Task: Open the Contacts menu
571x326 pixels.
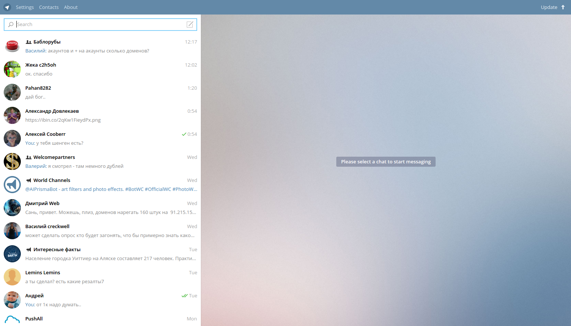Action: click(x=49, y=7)
